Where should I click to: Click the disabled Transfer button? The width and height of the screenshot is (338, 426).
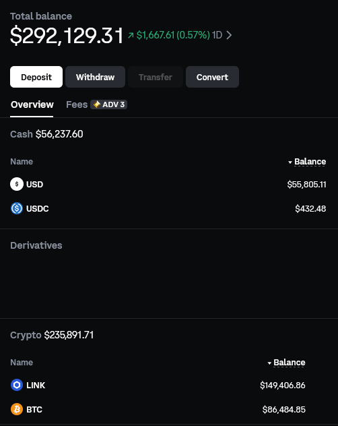[156, 77]
